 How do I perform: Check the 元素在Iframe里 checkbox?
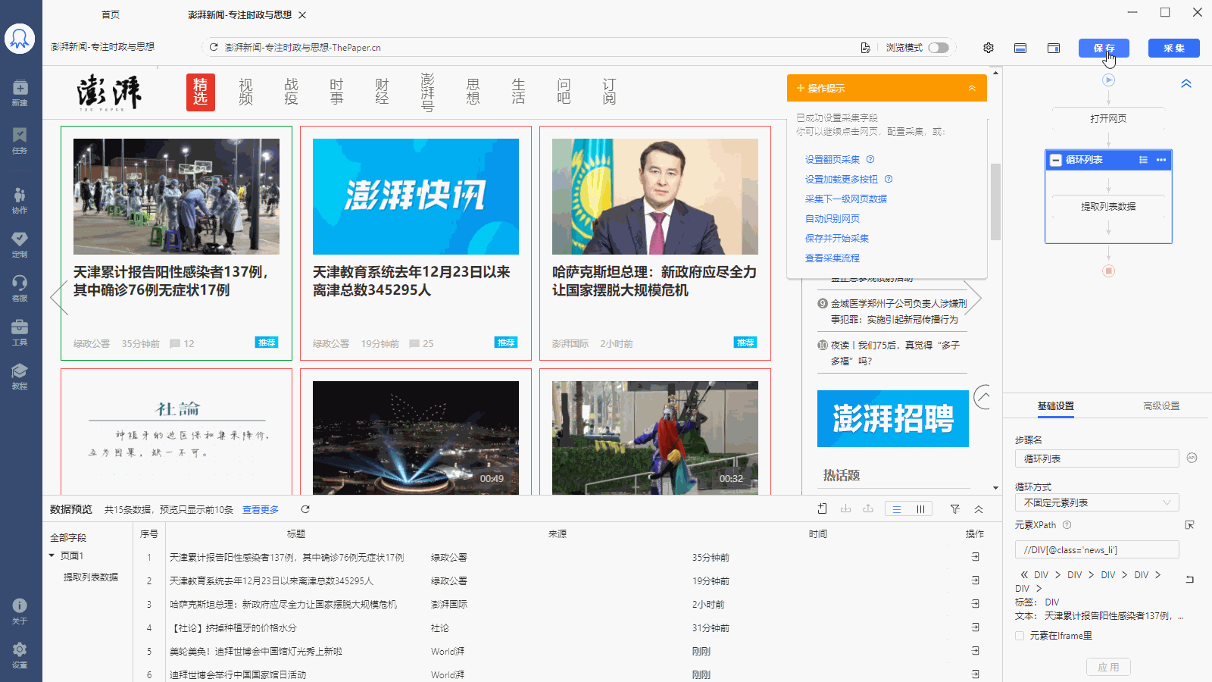pos(1020,636)
